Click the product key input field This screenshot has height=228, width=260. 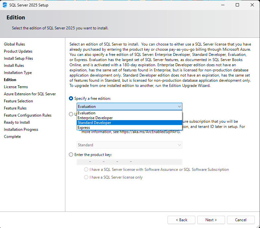click(129, 162)
